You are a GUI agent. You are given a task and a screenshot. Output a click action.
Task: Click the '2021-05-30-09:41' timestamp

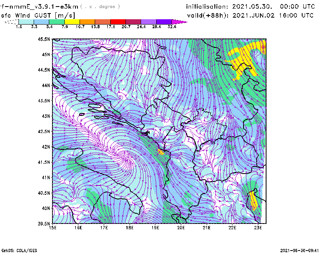pos(300,251)
